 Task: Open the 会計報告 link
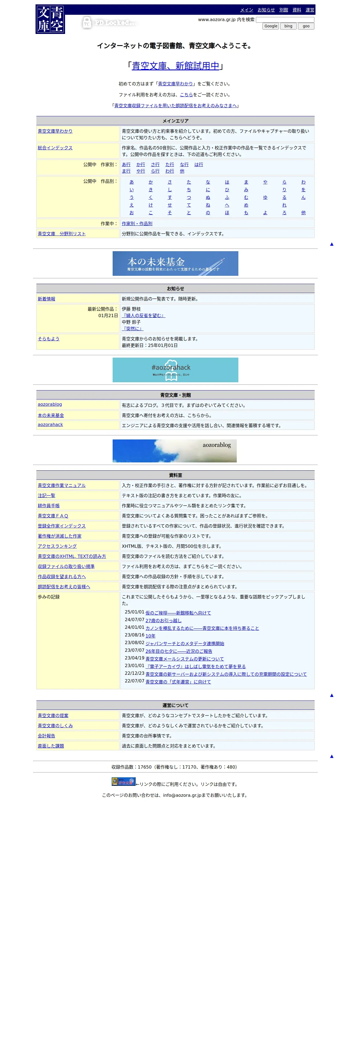click(x=46, y=736)
